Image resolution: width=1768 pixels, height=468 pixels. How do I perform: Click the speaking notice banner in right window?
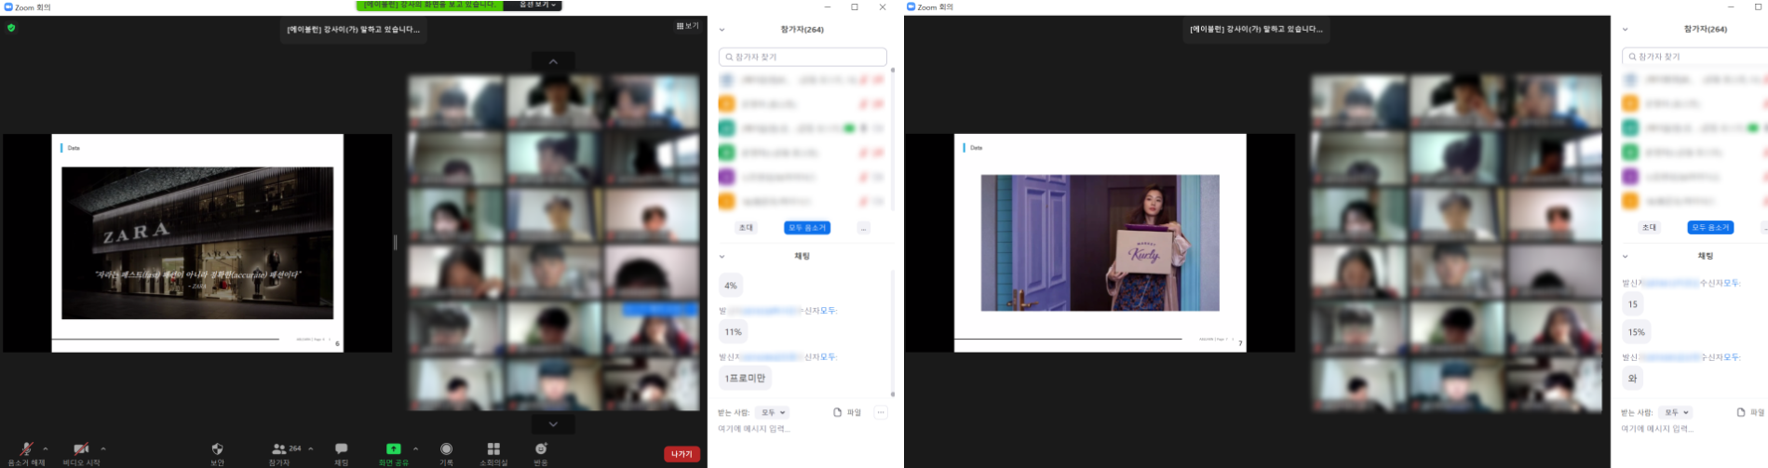click(1256, 30)
